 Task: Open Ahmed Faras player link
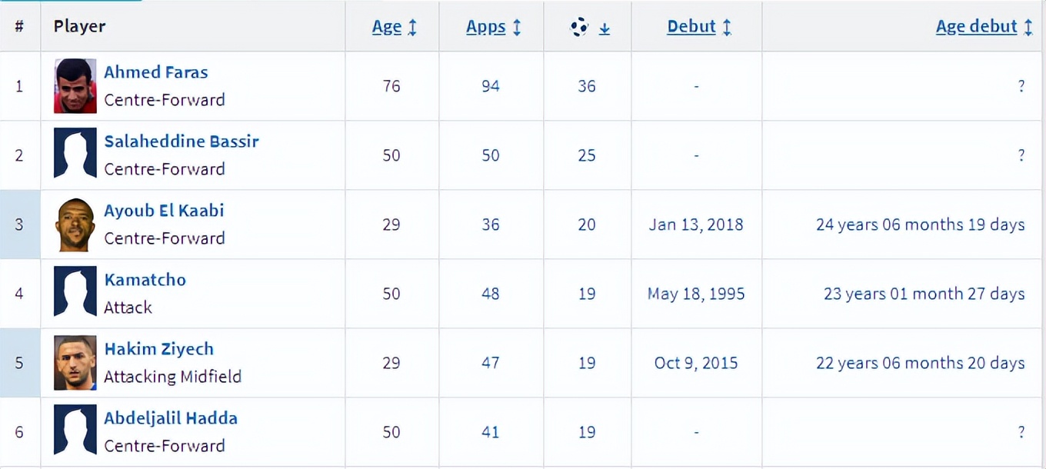point(156,72)
